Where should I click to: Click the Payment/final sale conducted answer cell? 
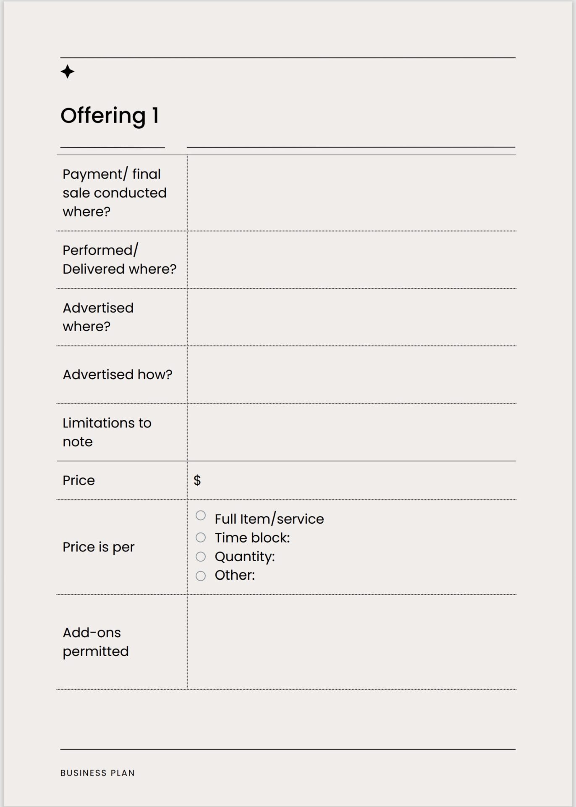pyautogui.click(x=351, y=193)
